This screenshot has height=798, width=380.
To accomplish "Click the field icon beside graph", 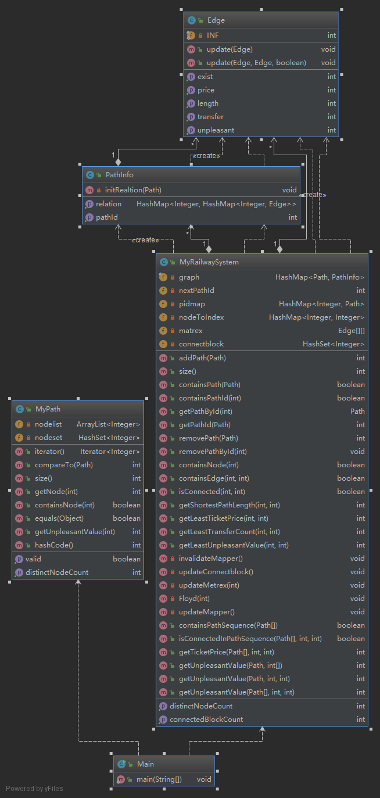I will coord(163,277).
